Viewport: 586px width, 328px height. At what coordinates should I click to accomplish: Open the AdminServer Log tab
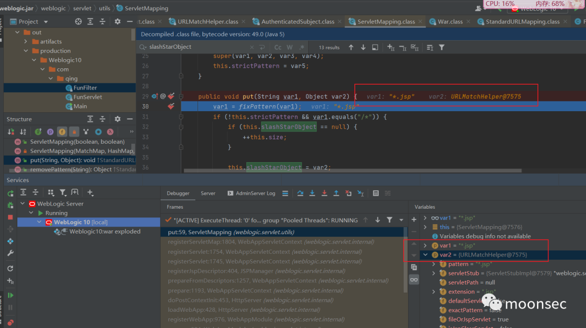pos(251,193)
